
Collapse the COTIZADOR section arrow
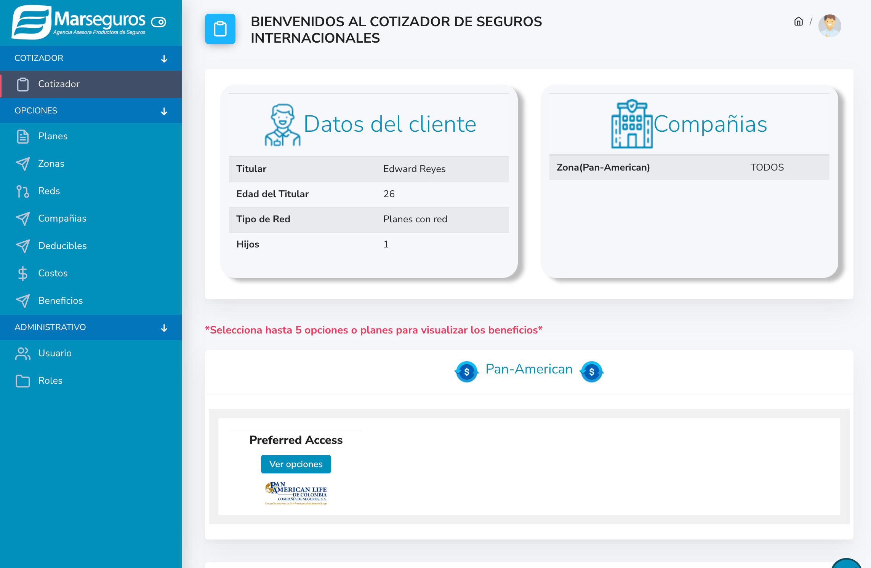point(163,59)
